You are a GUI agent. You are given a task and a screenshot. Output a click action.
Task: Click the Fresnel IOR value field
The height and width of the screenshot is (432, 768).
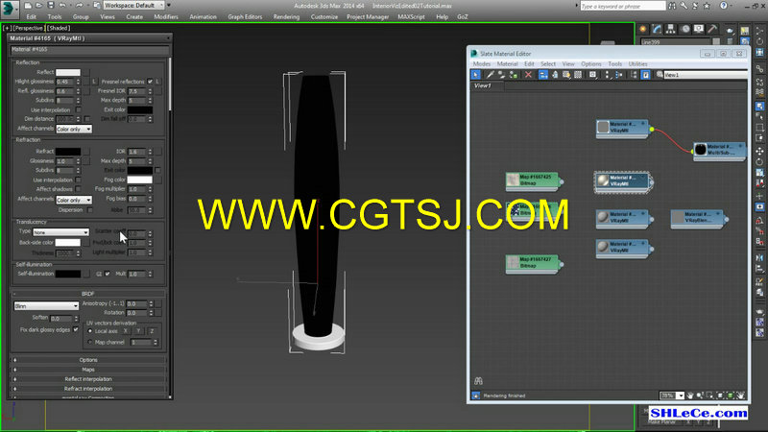pos(136,91)
